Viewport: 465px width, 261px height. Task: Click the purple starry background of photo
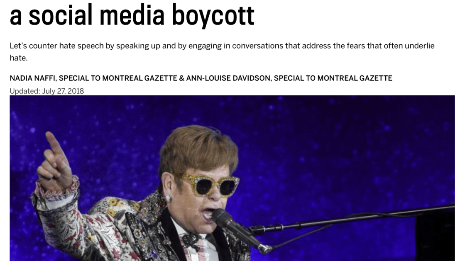(x=341, y=142)
